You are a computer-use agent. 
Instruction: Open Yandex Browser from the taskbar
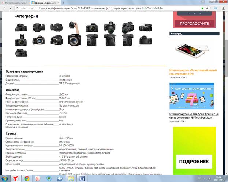click(16, 178)
